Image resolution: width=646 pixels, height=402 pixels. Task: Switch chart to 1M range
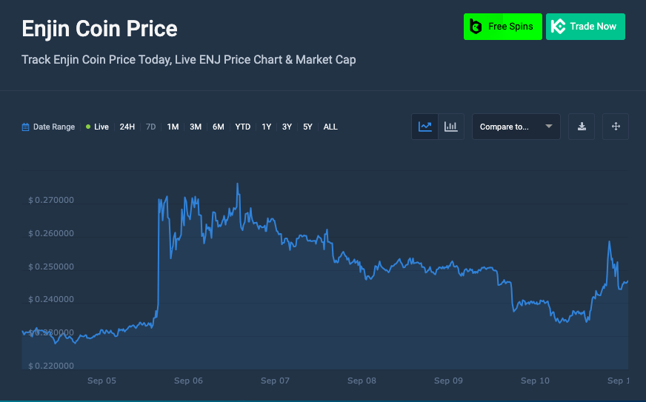[173, 127]
